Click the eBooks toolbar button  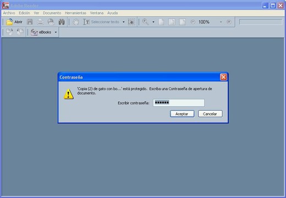point(41,32)
